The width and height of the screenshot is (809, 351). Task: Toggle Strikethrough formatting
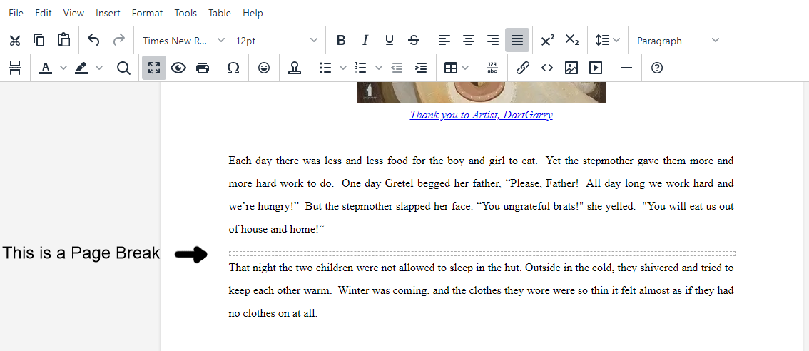pyautogui.click(x=414, y=40)
